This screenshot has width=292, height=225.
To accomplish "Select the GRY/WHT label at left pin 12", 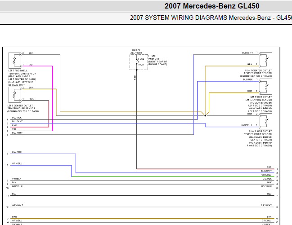I will pos(18,205).
